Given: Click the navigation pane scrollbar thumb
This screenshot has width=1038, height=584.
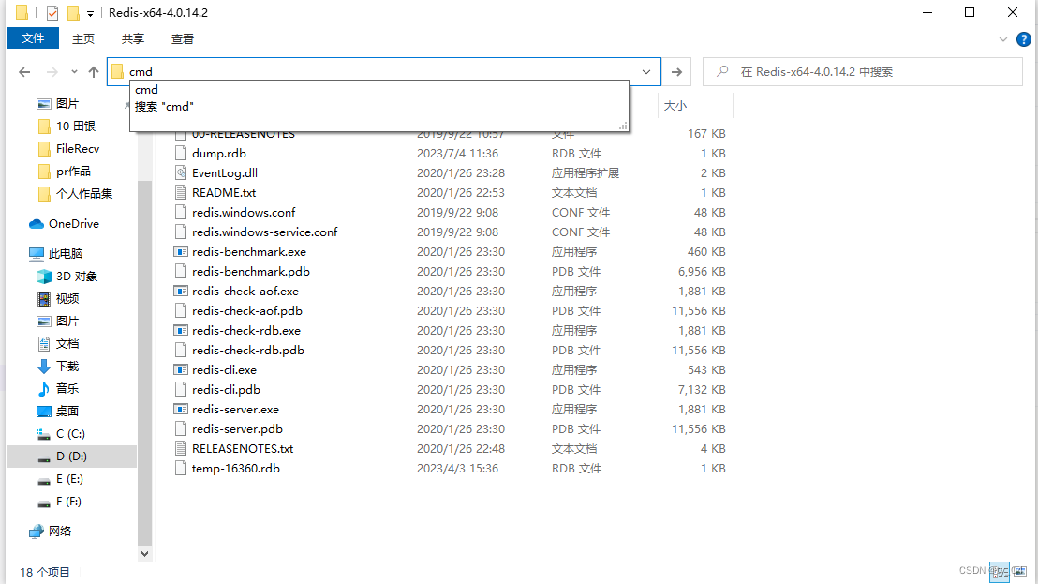Looking at the screenshot, I should (144, 363).
